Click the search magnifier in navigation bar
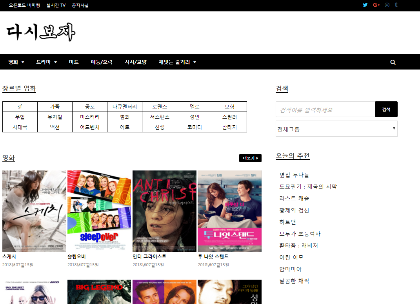Image resolution: width=420 pixels, height=304 pixels. (x=393, y=62)
